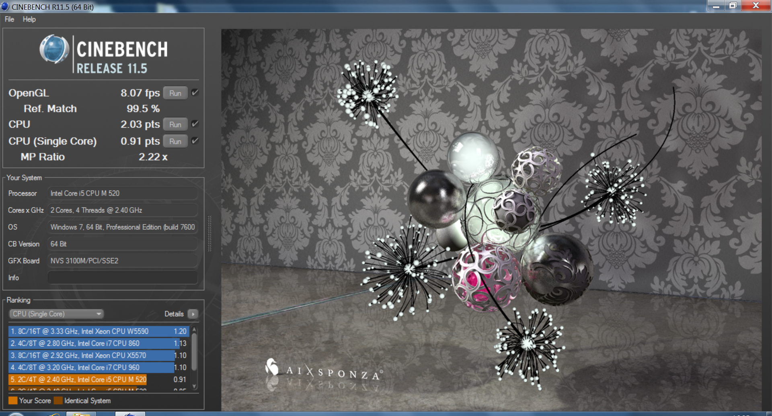Screen dimensions: 772x416
Task: Click the ranking list scroll-down arrow
Action: [x=195, y=387]
